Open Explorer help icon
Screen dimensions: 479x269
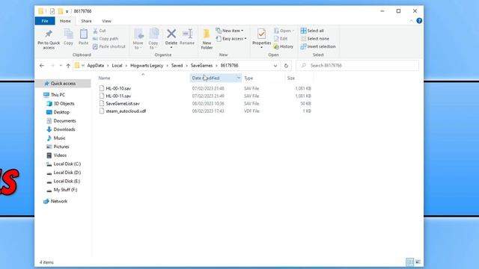pos(419,21)
